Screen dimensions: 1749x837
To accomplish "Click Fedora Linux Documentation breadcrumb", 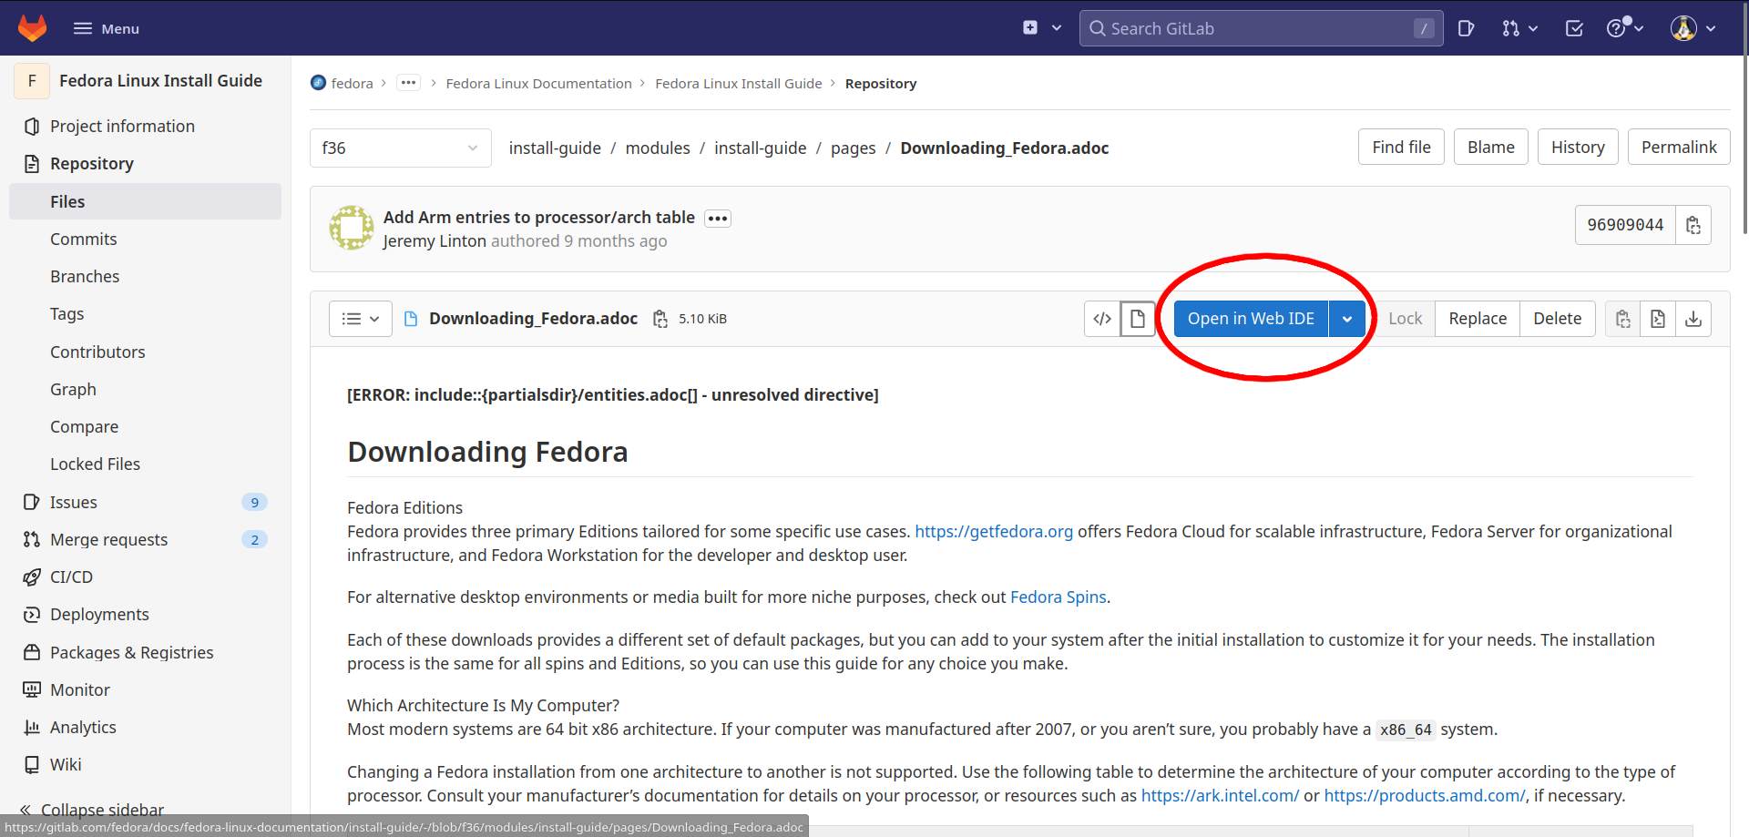I will (x=538, y=83).
